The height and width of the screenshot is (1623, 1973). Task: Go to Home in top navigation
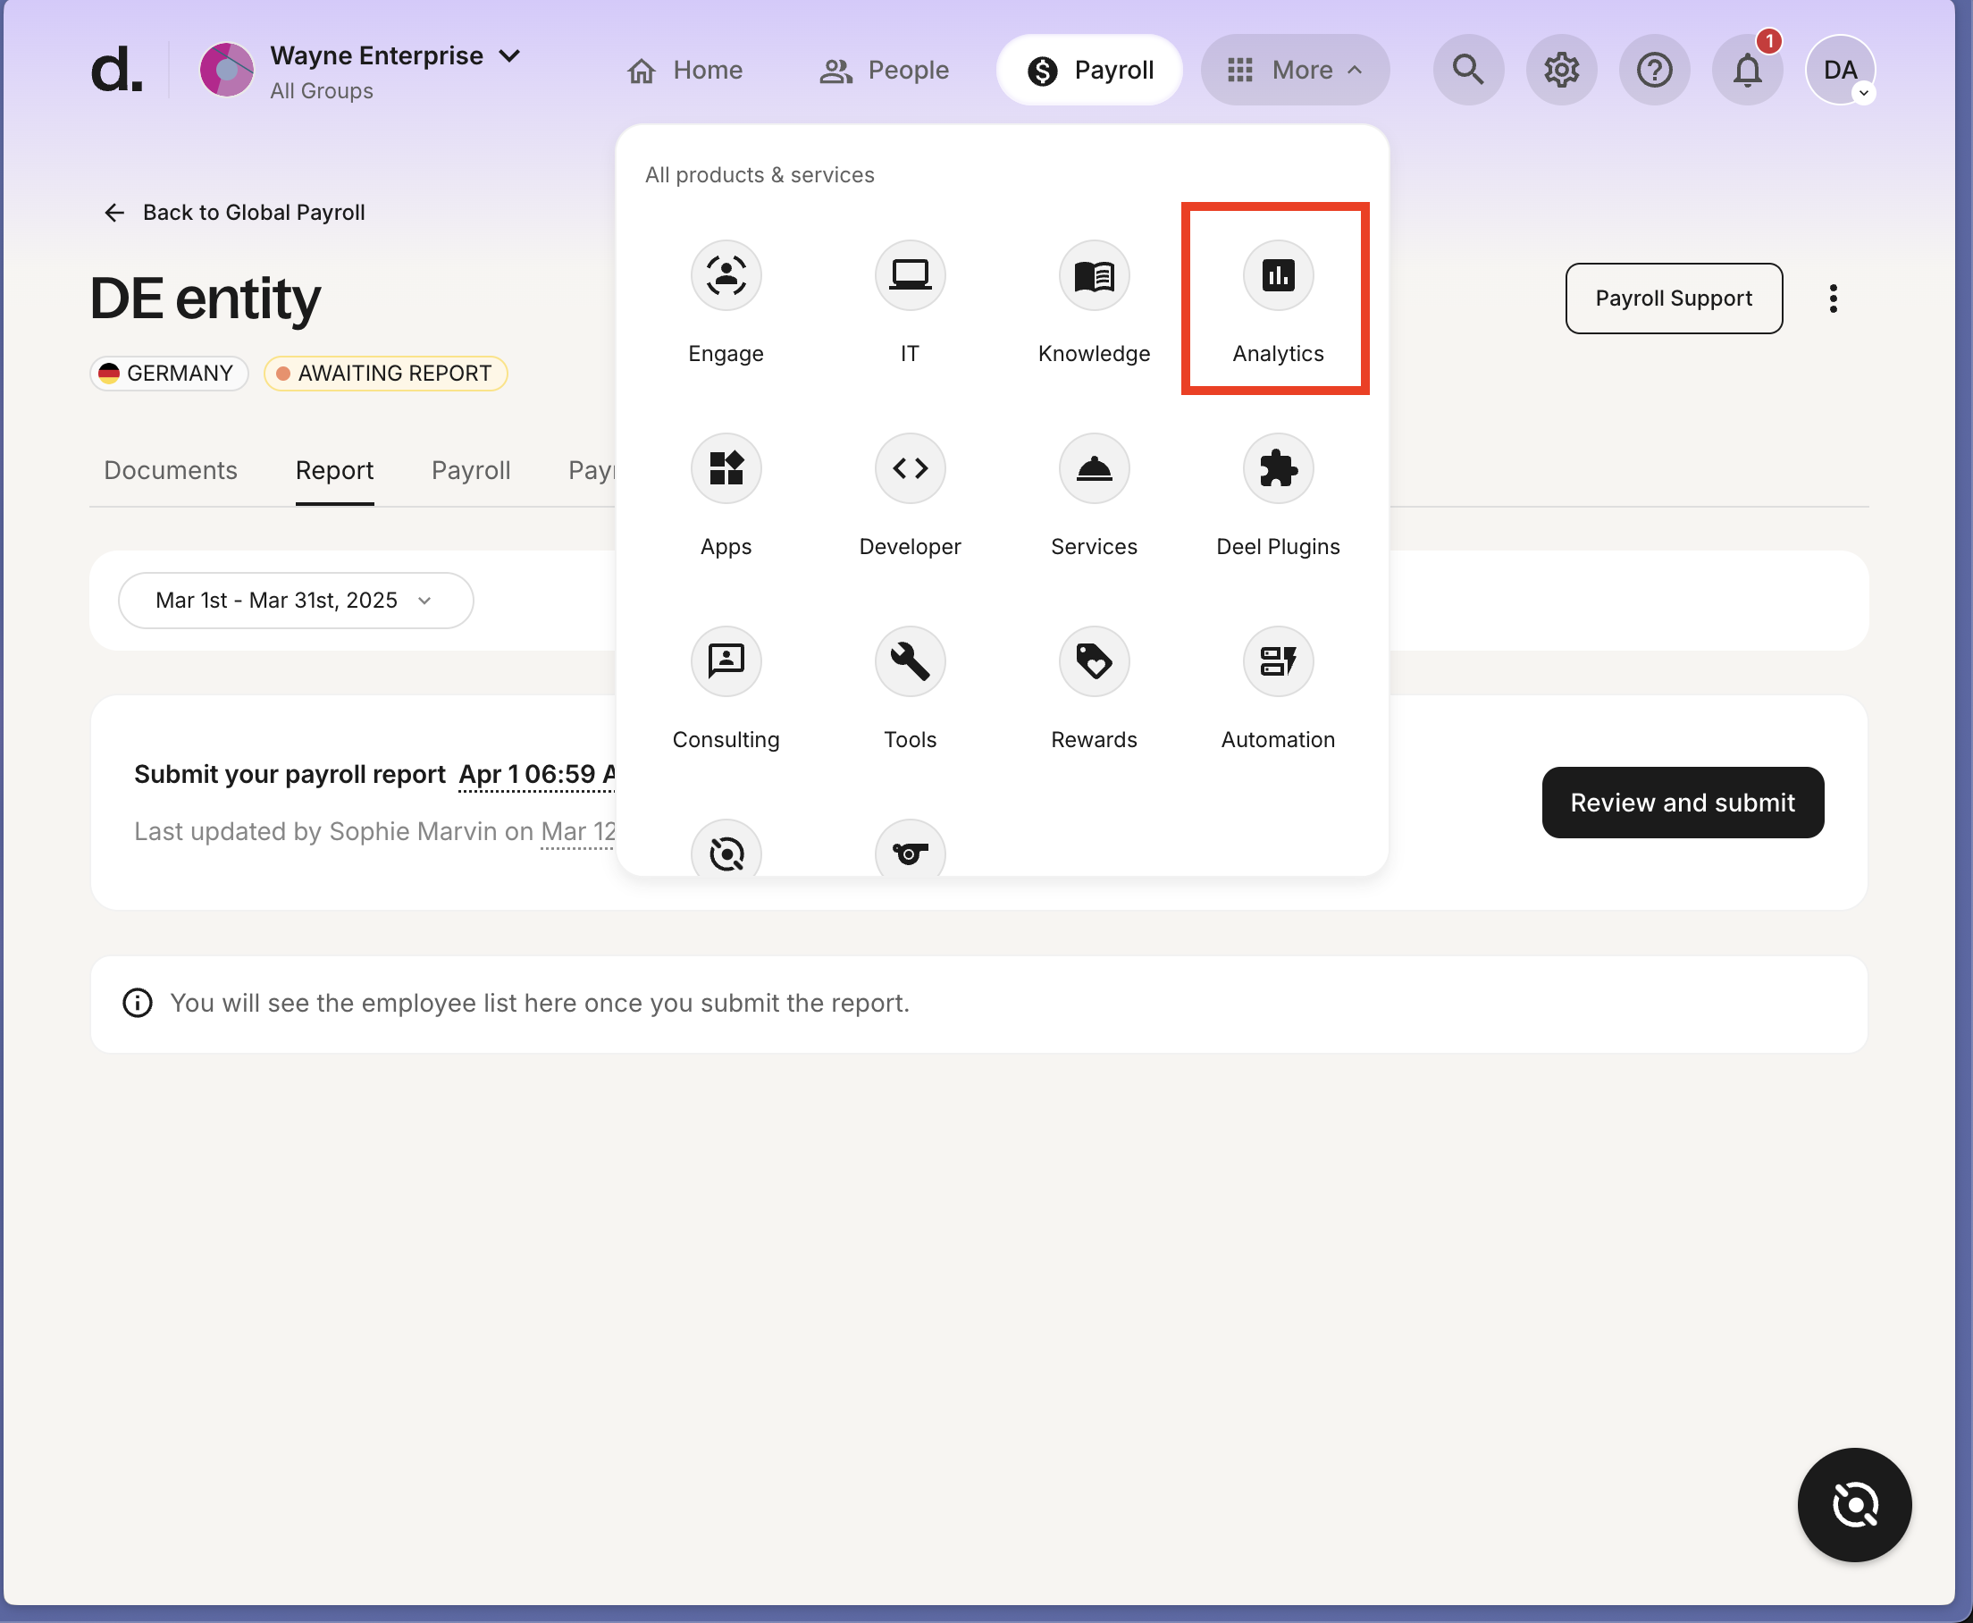[684, 70]
